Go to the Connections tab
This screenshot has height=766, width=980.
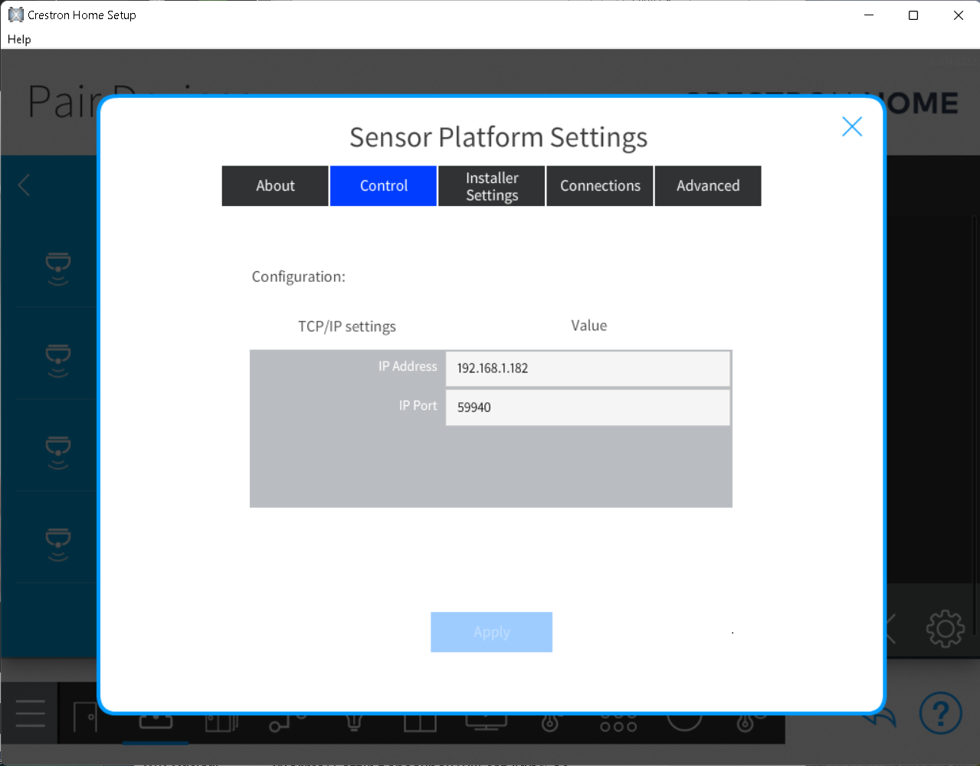tap(600, 186)
